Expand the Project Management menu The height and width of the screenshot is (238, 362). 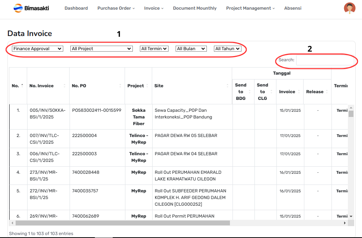pyautogui.click(x=250, y=8)
